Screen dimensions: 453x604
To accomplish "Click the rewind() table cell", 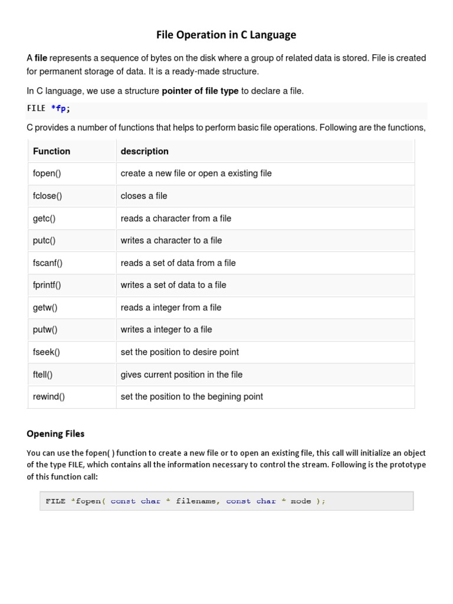I will click(49, 396).
